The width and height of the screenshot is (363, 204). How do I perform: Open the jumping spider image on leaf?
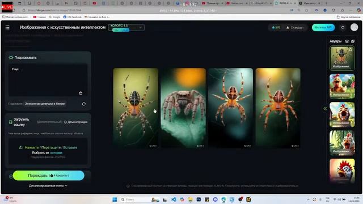[183, 108]
